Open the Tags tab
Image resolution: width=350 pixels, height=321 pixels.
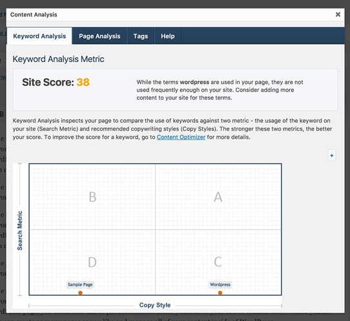point(141,36)
